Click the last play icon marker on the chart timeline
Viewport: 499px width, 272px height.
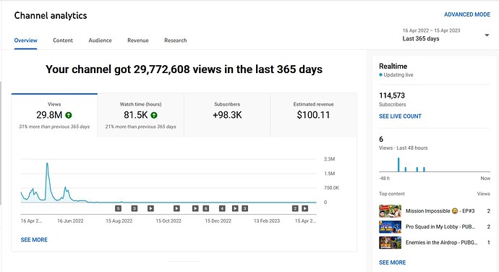(x=305, y=208)
